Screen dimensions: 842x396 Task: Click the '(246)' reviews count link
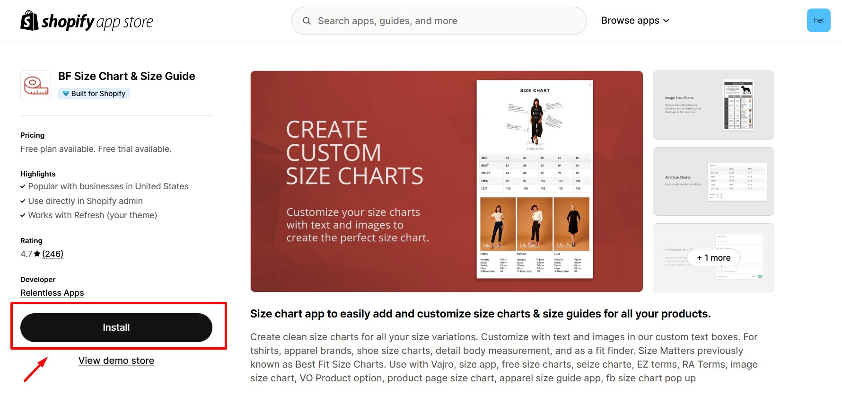click(53, 254)
